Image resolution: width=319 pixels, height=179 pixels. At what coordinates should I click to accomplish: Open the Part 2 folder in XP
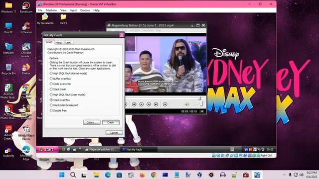pyautogui.click(x=63, y=19)
